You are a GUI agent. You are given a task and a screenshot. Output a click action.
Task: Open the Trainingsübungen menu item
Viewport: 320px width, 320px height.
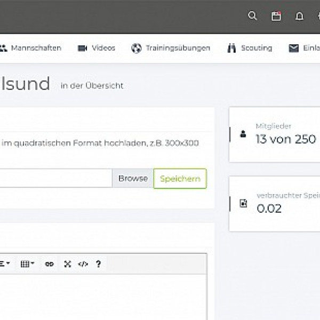pyautogui.click(x=171, y=48)
